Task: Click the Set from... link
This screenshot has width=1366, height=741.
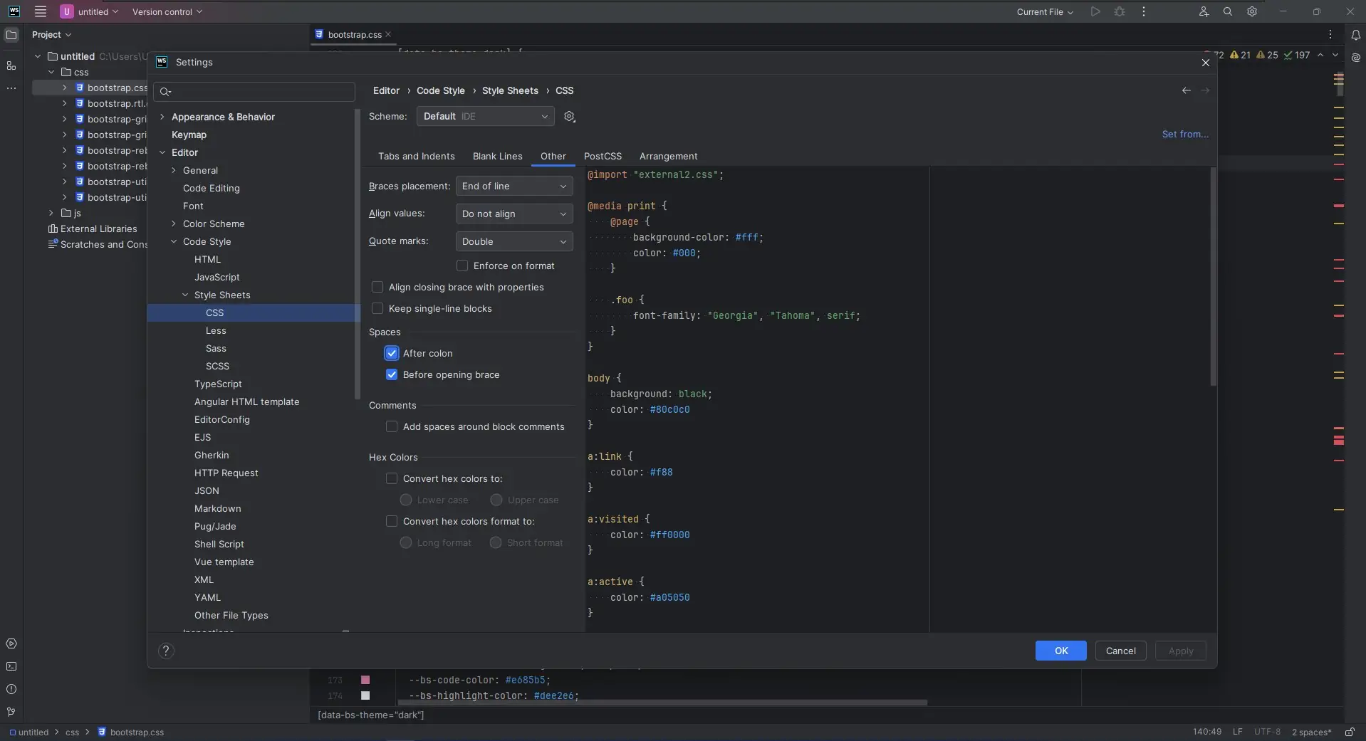Action: pyautogui.click(x=1184, y=135)
